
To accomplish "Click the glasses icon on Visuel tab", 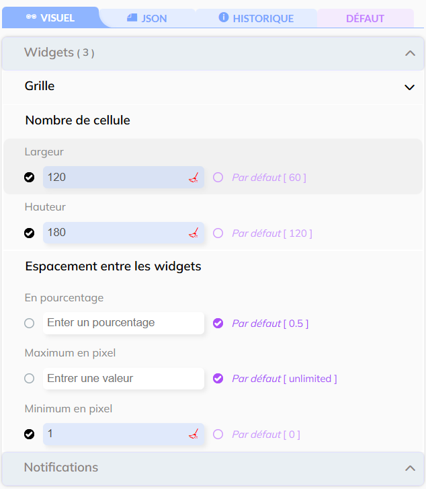I will pos(31,17).
